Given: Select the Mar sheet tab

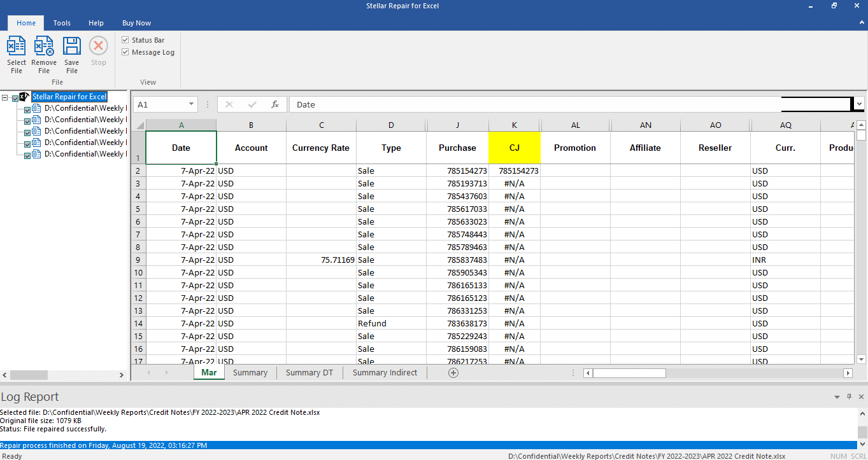Looking at the screenshot, I should (209, 373).
